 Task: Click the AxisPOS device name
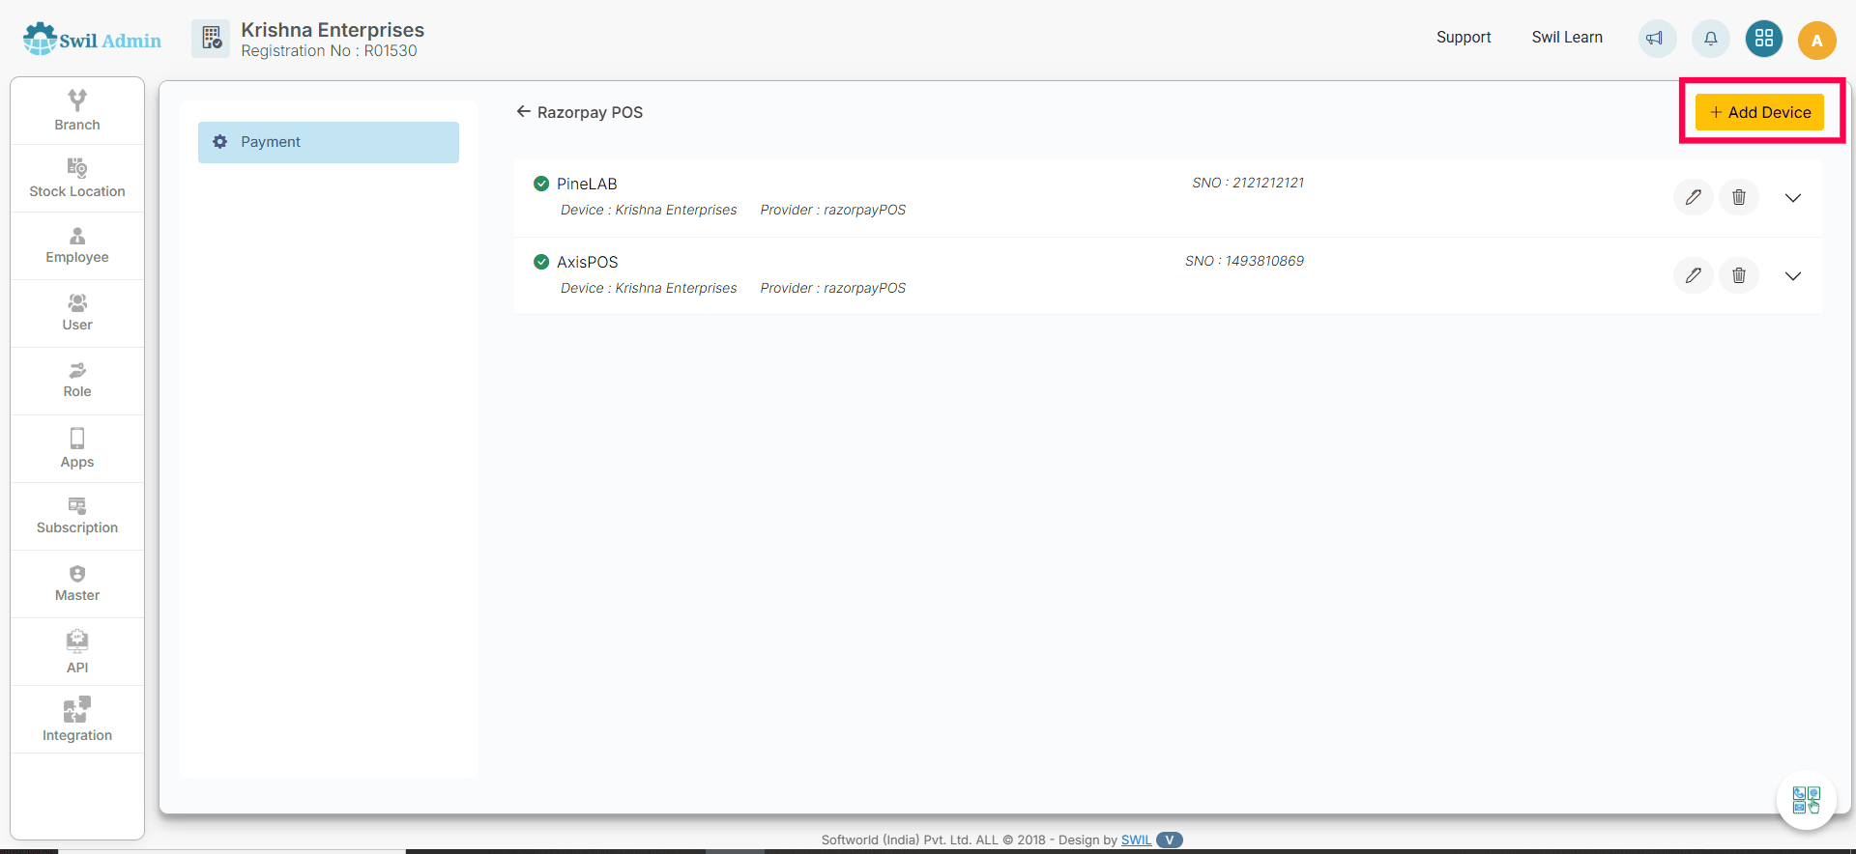(x=587, y=262)
